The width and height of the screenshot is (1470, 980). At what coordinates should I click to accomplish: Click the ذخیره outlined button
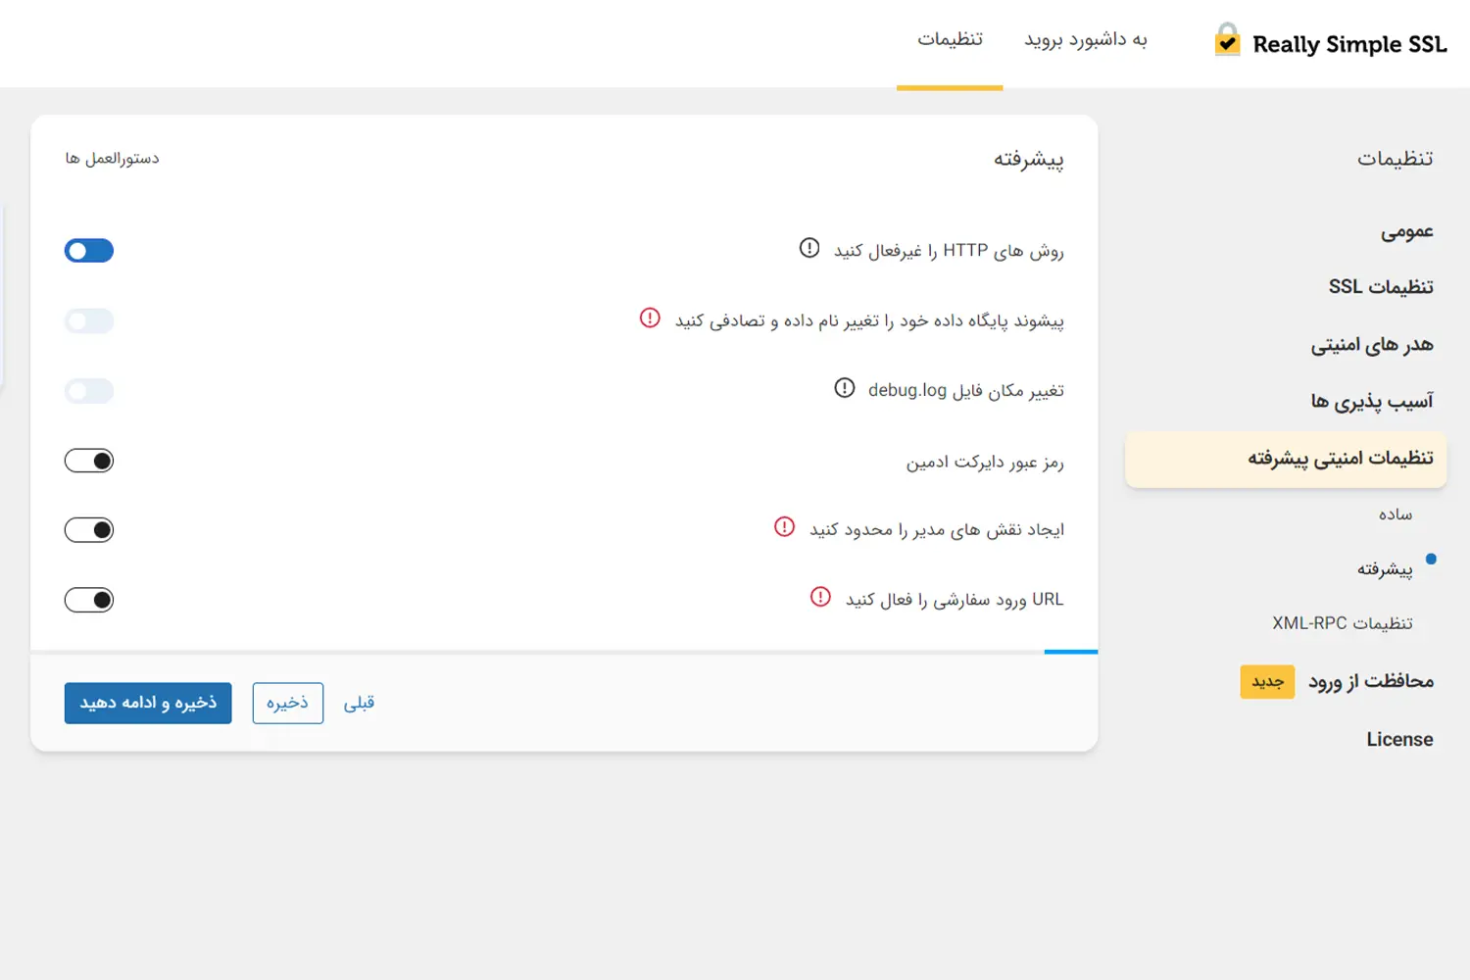click(x=287, y=703)
